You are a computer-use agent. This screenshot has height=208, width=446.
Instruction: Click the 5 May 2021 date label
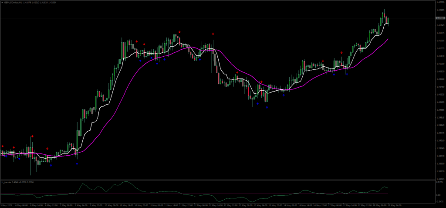coord(6,205)
